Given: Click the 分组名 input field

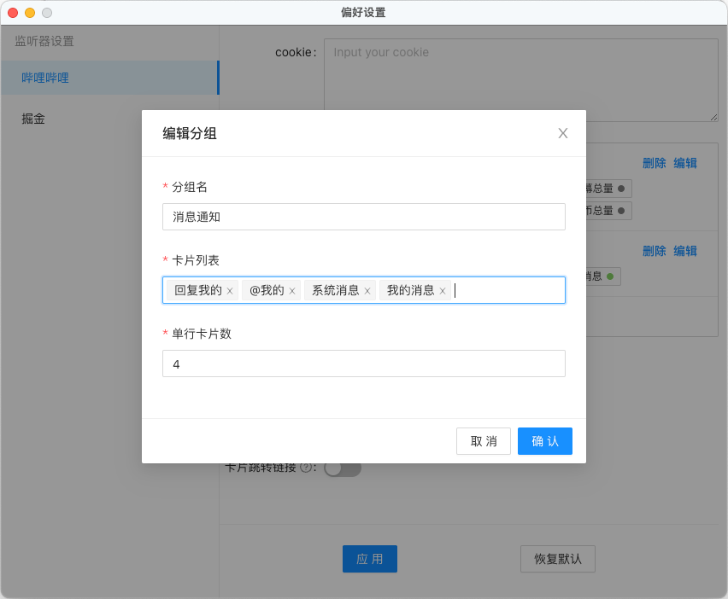Looking at the screenshot, I should coord(363,217).
